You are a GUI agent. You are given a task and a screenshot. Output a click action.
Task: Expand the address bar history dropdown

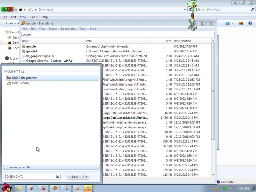pyautogui.click(x=185, y=9)
